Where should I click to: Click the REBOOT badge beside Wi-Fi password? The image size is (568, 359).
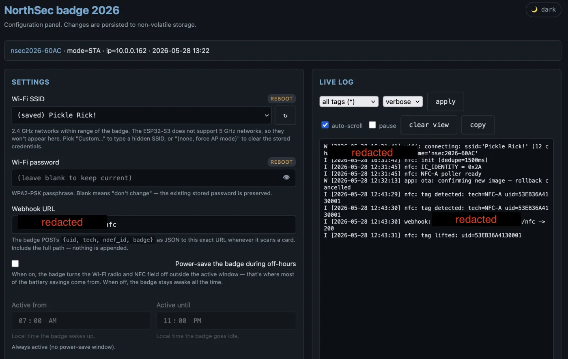[x=282, y=162]
